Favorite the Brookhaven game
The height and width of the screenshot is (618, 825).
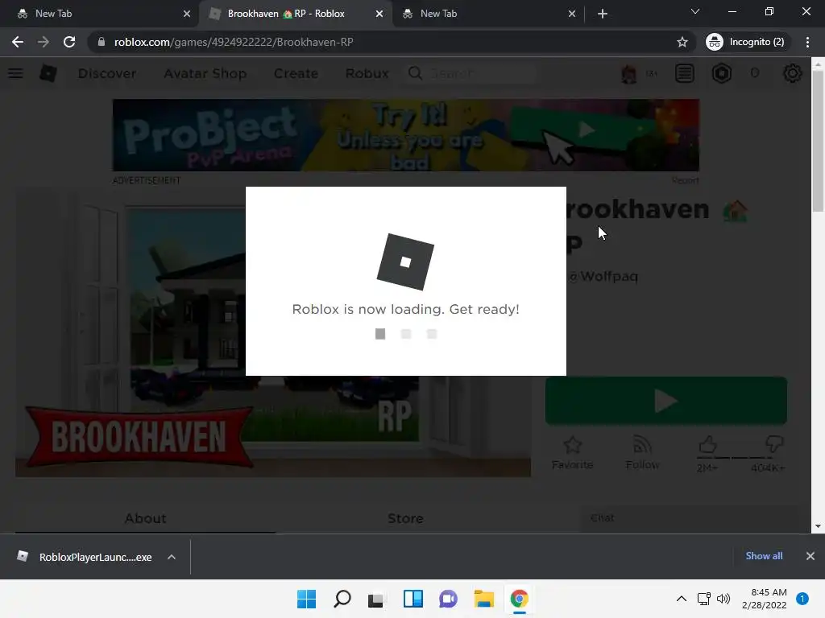(573, 453)
